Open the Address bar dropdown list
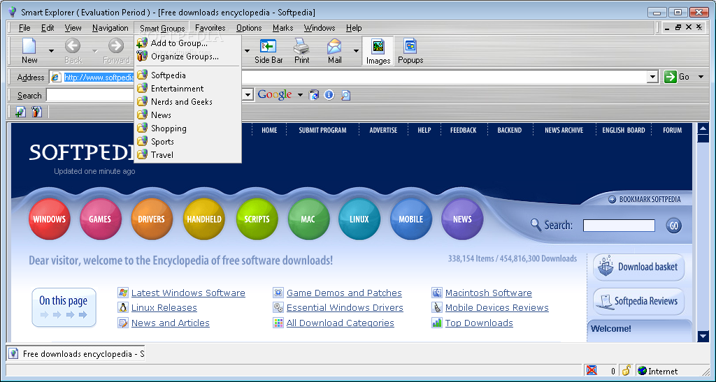Image resolution: width=716 pixels, height=382 pixels. click(653, 77)
